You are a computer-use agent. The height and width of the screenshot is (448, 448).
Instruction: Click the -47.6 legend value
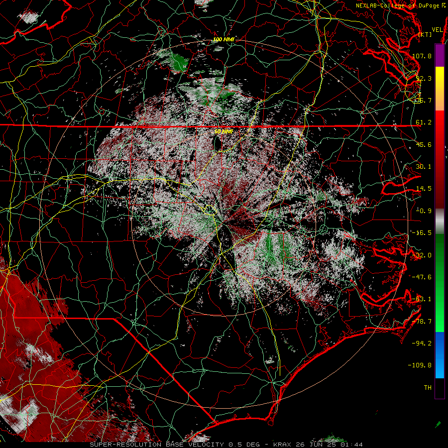[x=422, y=277]
